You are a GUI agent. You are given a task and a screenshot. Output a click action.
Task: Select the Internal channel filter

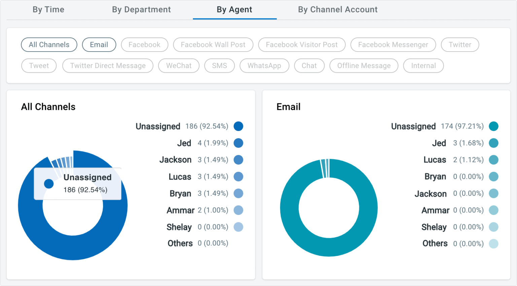423,66
